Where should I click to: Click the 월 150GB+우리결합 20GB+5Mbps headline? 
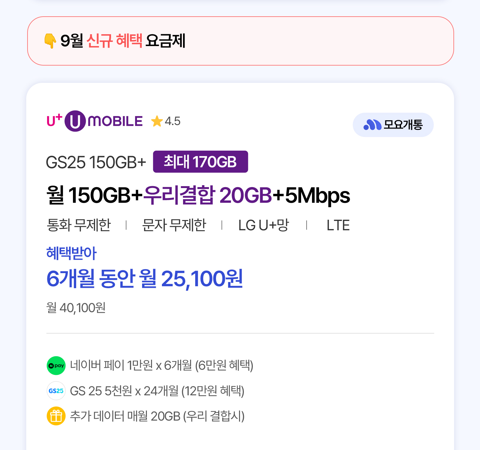click(198, 195)
